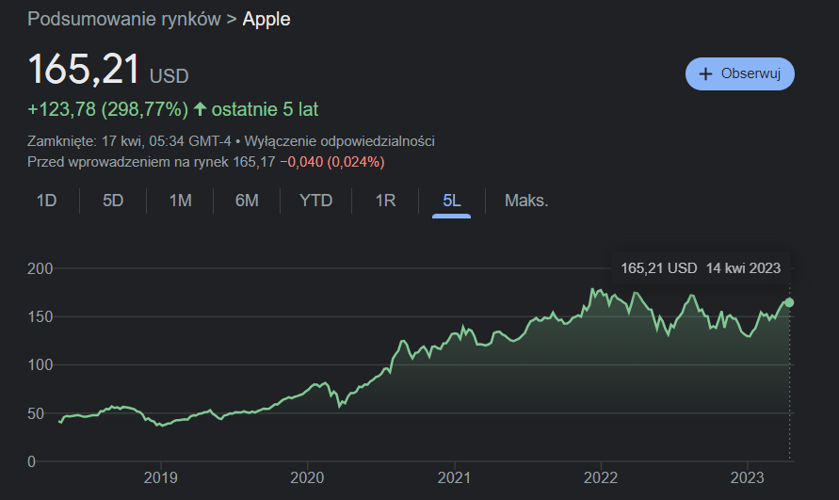This screenshot has width=839, height=500.
Task: Click the green end-point dot on chart
Action: tap(789, 302)
